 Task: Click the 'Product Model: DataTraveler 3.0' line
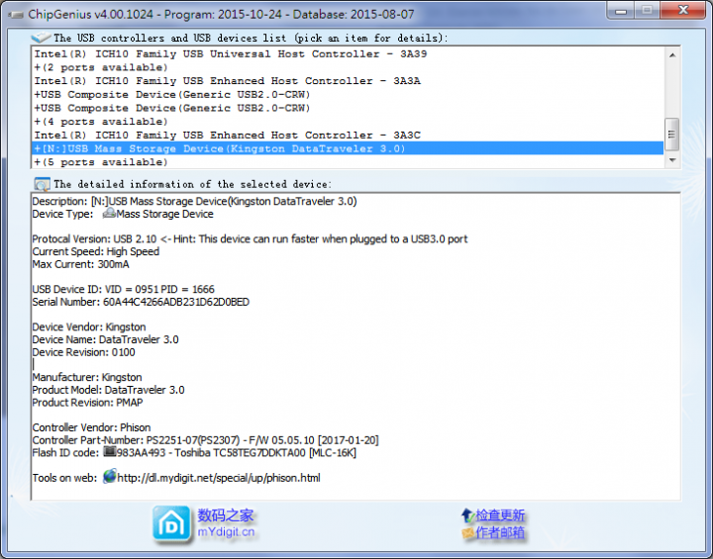click(x=108, y=390)
